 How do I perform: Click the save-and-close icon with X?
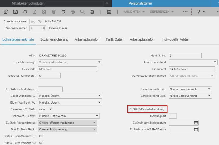(x=6, y=12)
